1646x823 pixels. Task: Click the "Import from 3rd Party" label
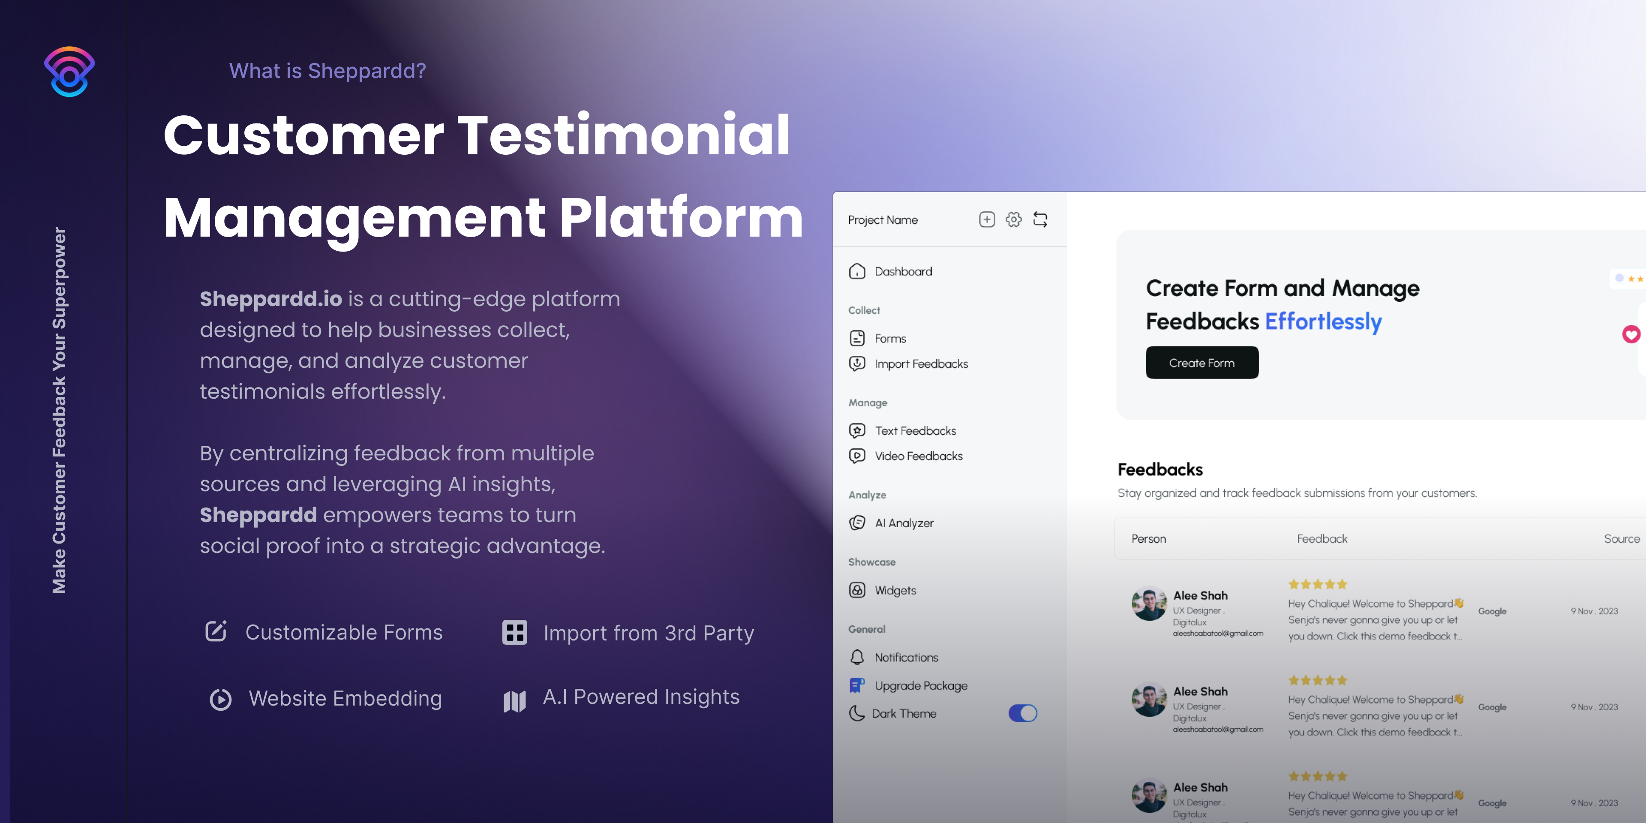pos(649,633)
